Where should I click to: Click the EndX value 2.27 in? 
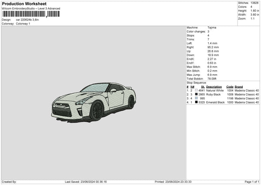tap(212, 59)
